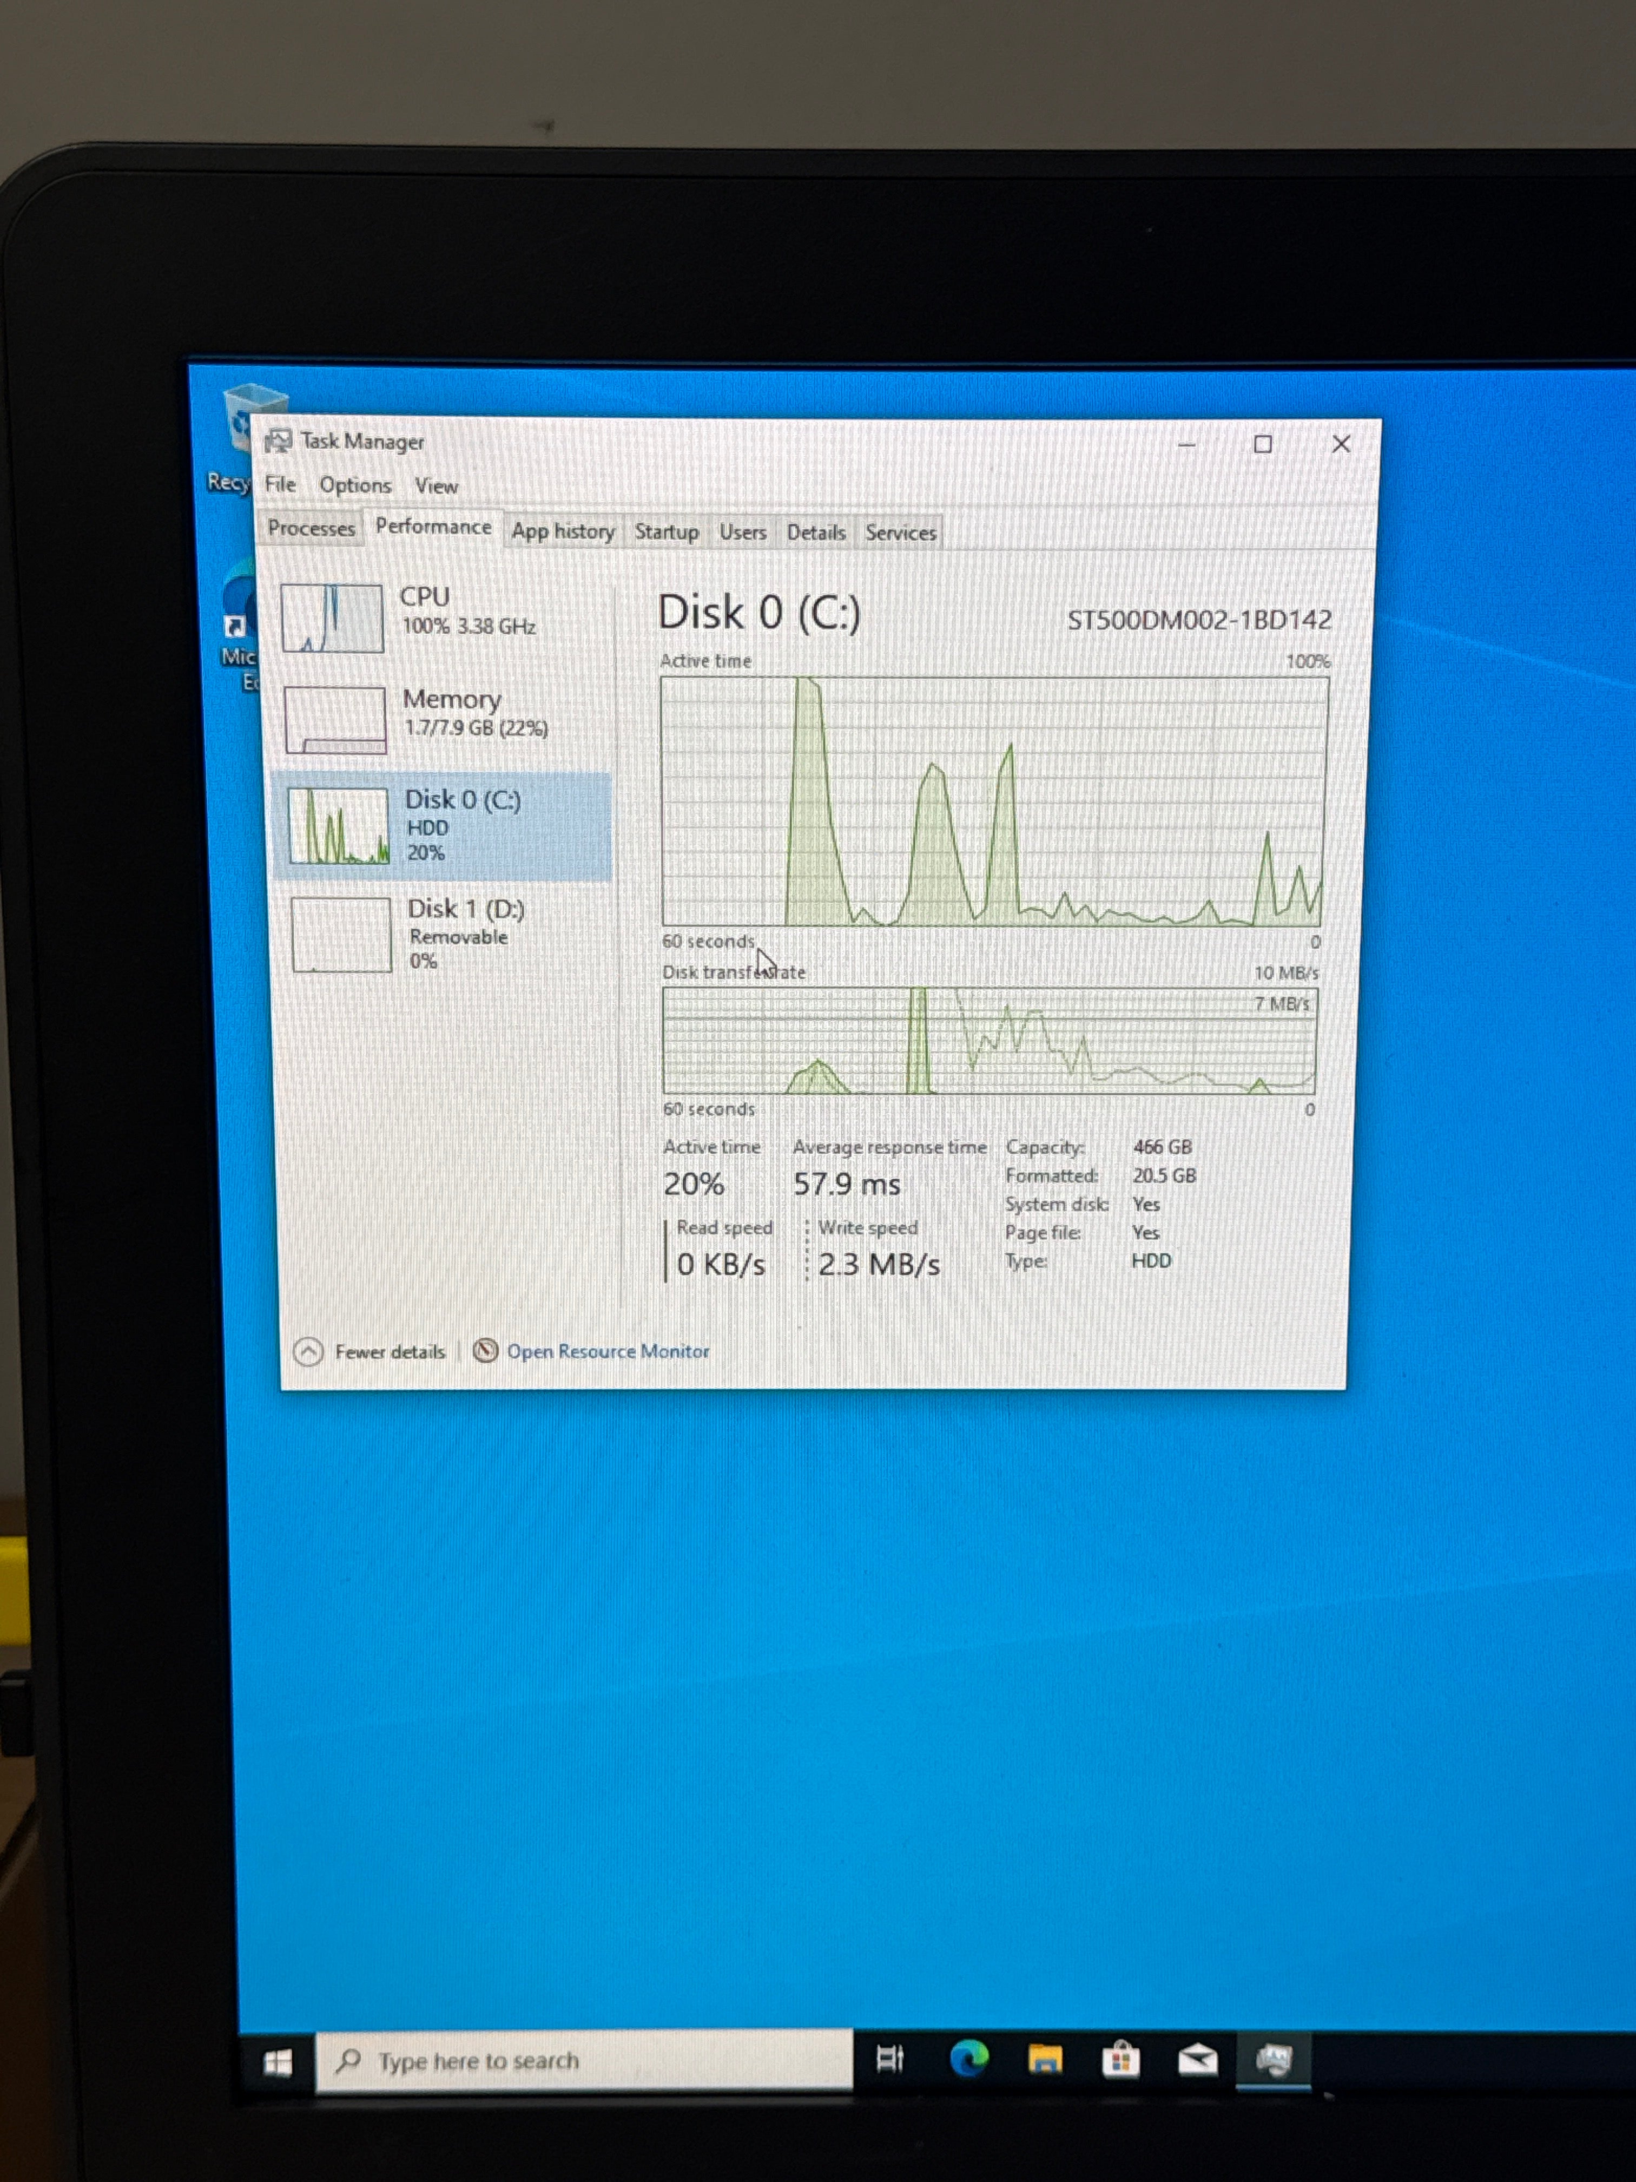
Task: Click the 57.9 ms response time value
Action: pyautogui.click(x=846, y=1184)
